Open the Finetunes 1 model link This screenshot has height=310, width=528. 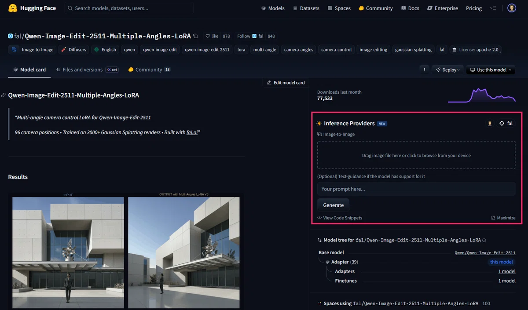tap(507, 281)
